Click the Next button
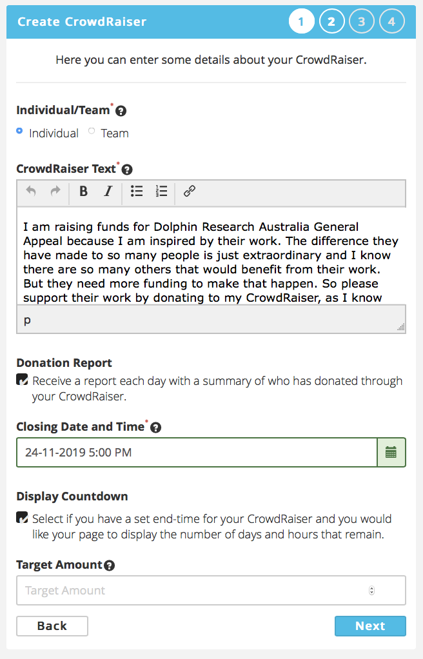The height and width of the screenshot is (659, 423). [x=370, y=626]
